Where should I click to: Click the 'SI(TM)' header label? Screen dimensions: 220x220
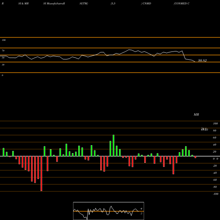pyautogui.click(x=84, y=4)
